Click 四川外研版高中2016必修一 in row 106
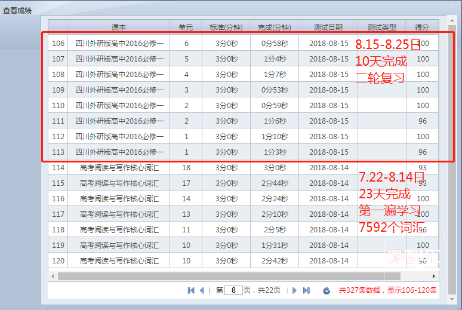This screenshot has width=462, height=310. [x=119, y=44]
